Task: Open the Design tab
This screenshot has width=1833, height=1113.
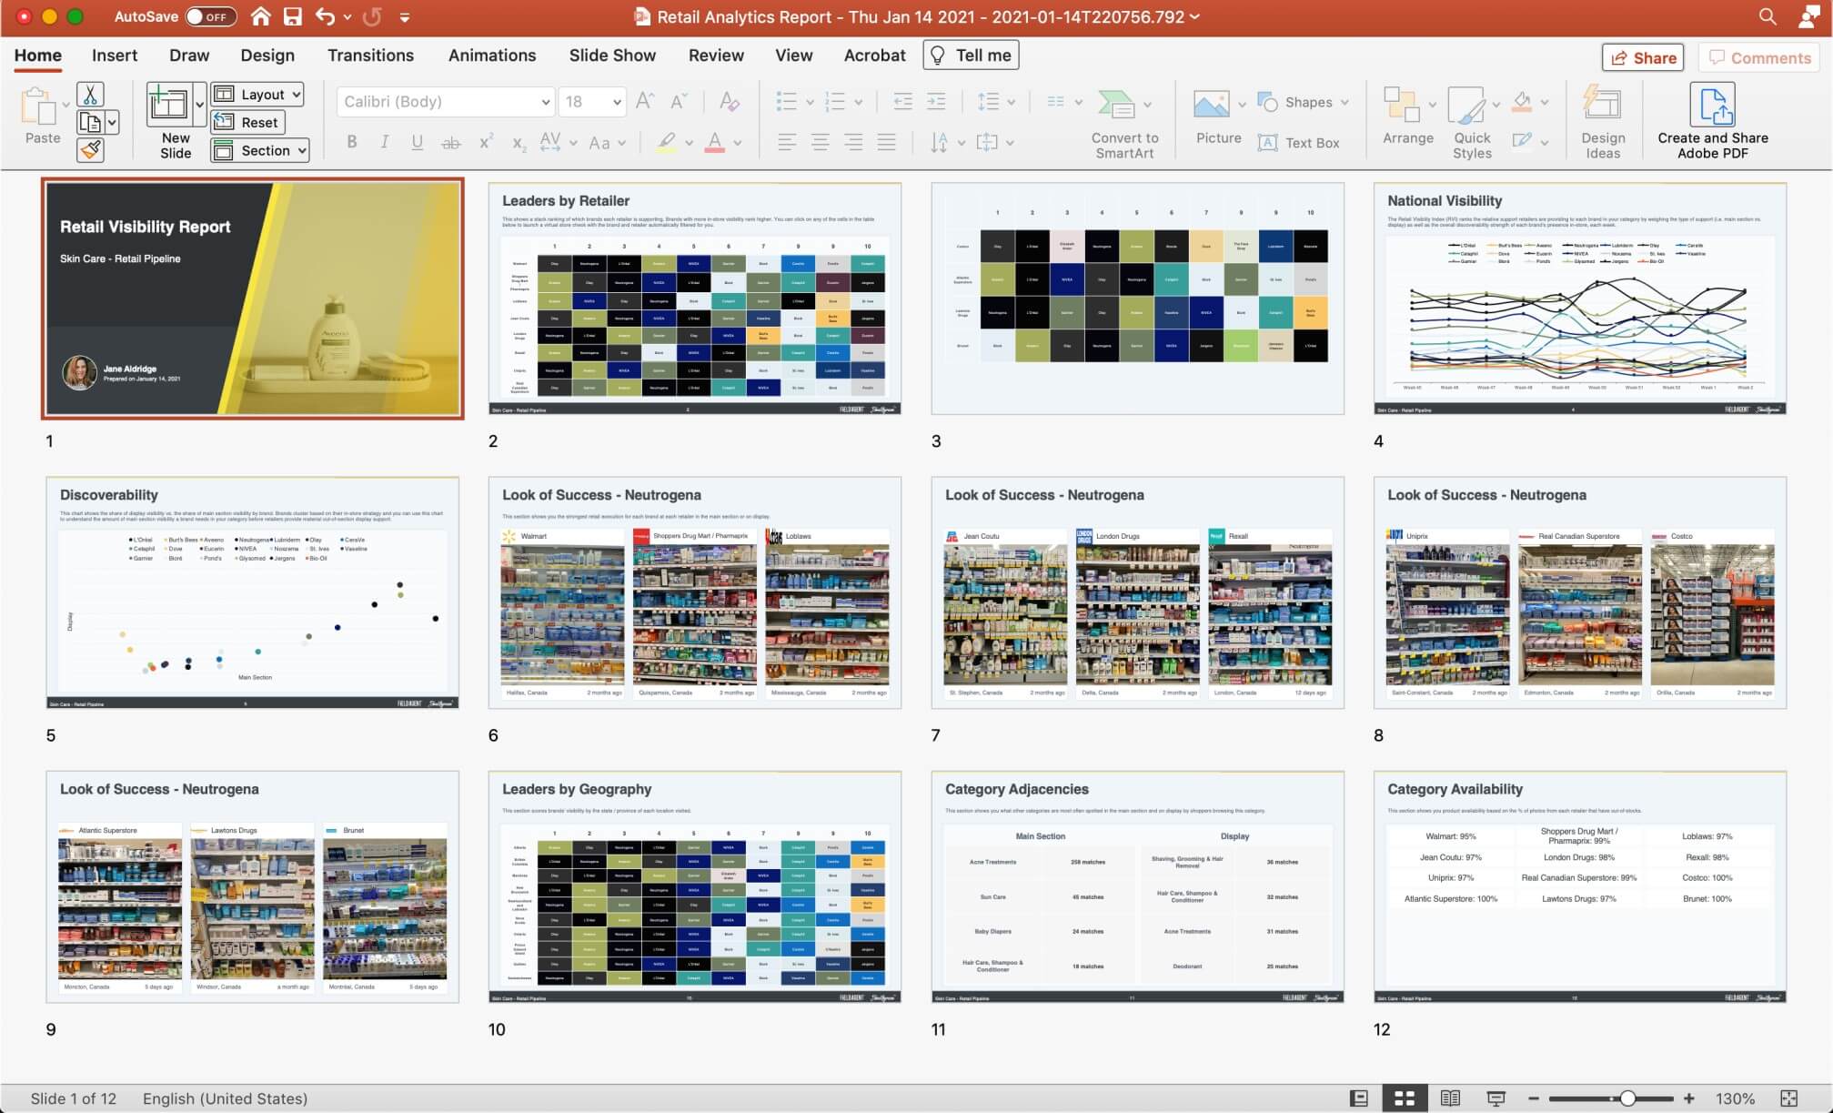Action: pos(267,56)
